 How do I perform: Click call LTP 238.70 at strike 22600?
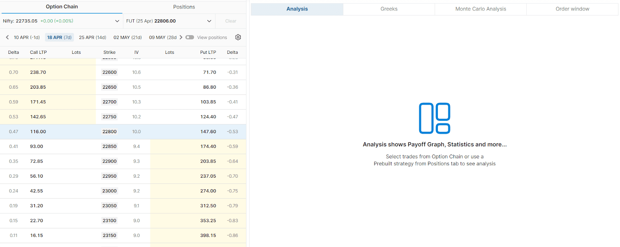[x=38, y=72]
